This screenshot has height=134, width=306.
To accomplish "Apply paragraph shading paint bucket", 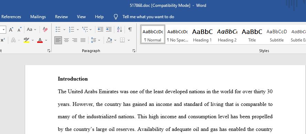I will coord(109,40).
